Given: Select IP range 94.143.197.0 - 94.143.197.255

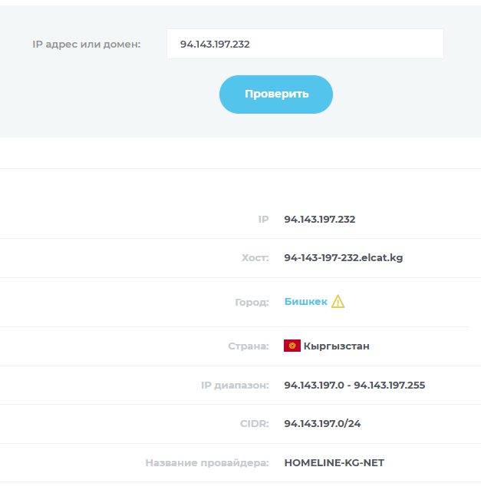Looking at the screenshot, I should coord(354,385).
